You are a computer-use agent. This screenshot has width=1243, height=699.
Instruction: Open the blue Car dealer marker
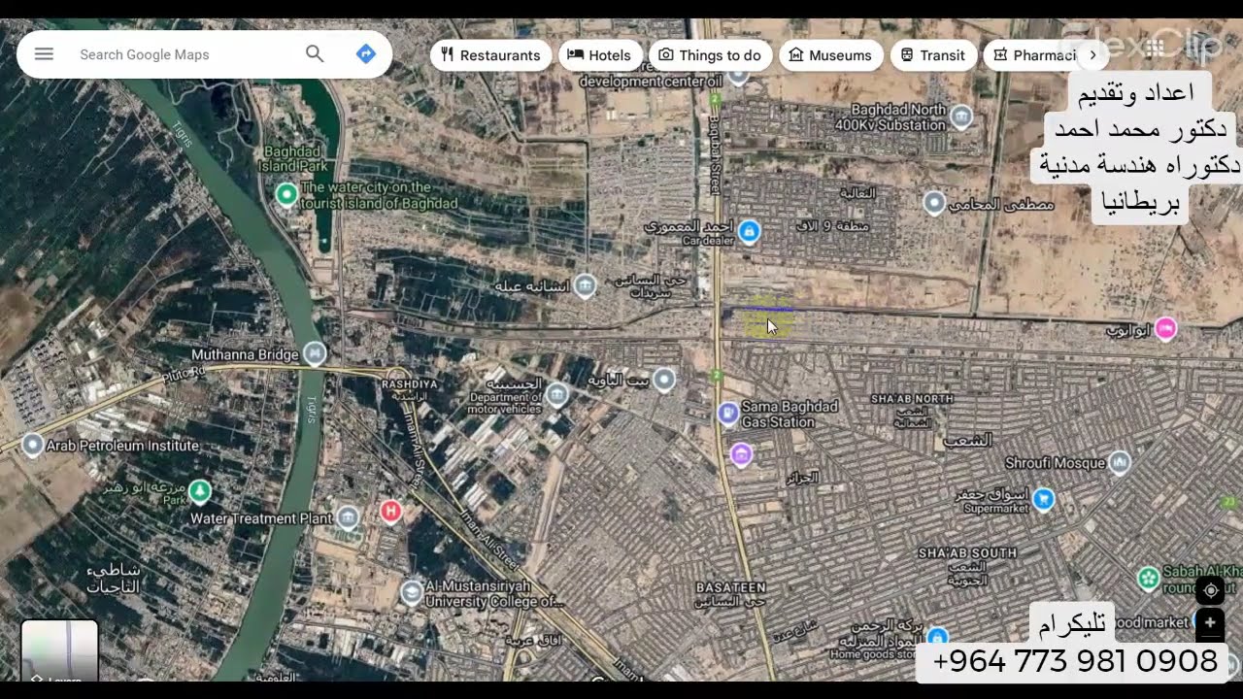[749, 231]
